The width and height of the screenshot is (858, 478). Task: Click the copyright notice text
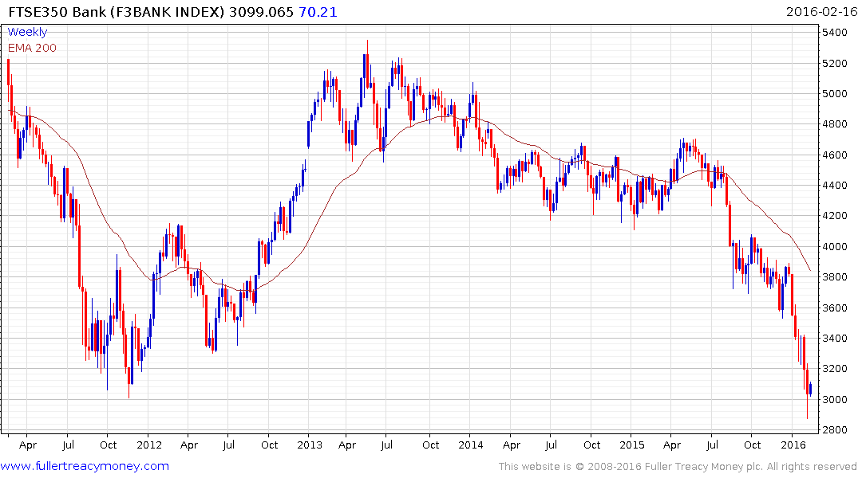coord(678,467)
